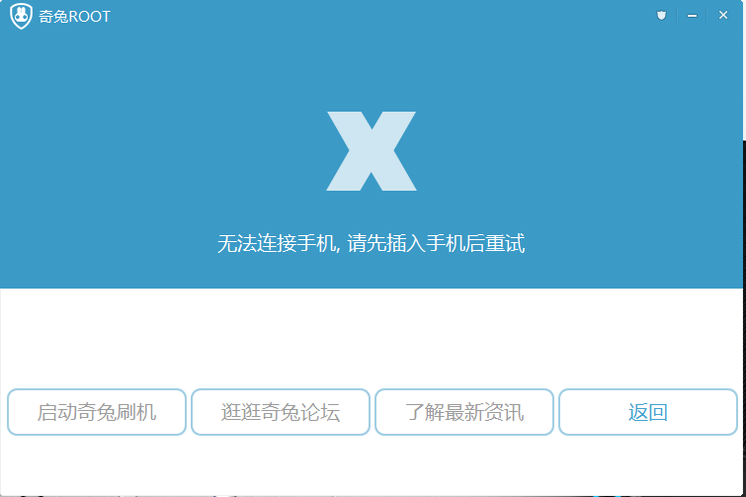Screen dimensions: 746x497
Task: Click the divider between shield and minimize icons
Action: pyautogui.click(x=677, y=16)
